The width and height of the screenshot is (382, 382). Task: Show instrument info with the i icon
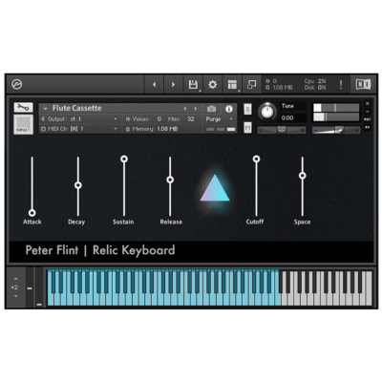coord(229,109)
